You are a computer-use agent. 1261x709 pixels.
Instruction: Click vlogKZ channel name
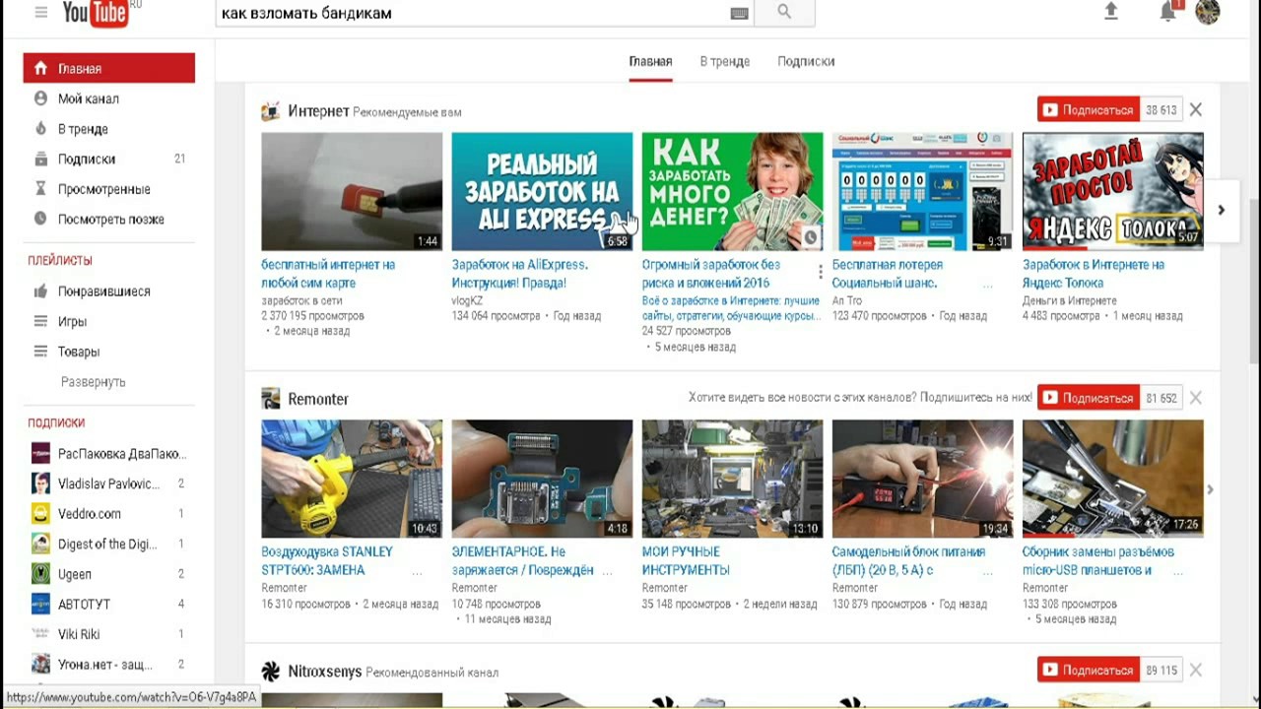467,300
